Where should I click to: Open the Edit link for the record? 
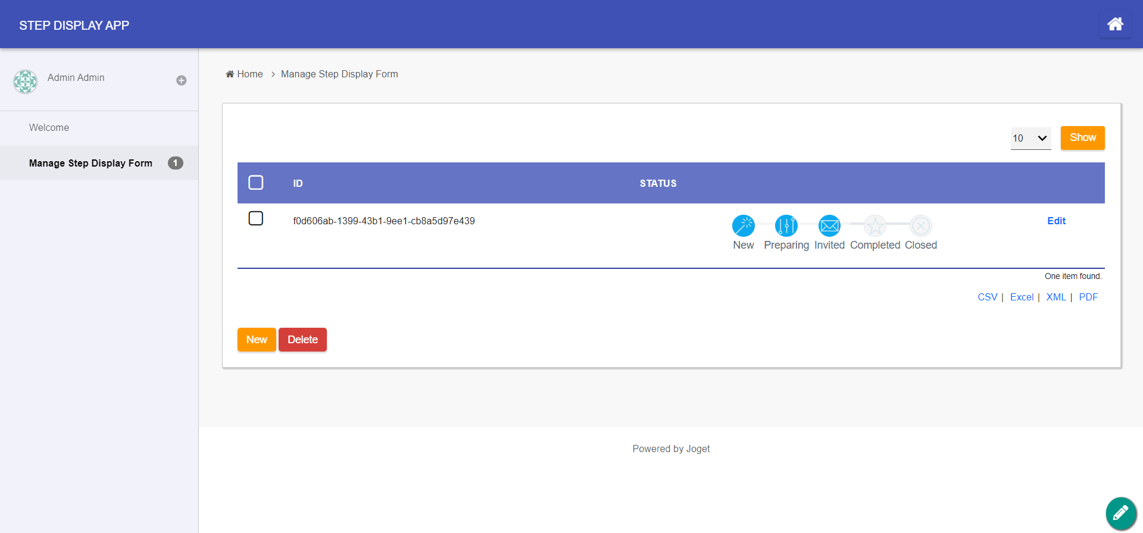(x=1057, y=221)
